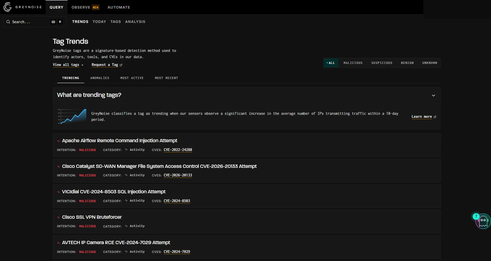Open the Observe top navigation tab
Screen dimensions: 491x261
click(81, 7)
